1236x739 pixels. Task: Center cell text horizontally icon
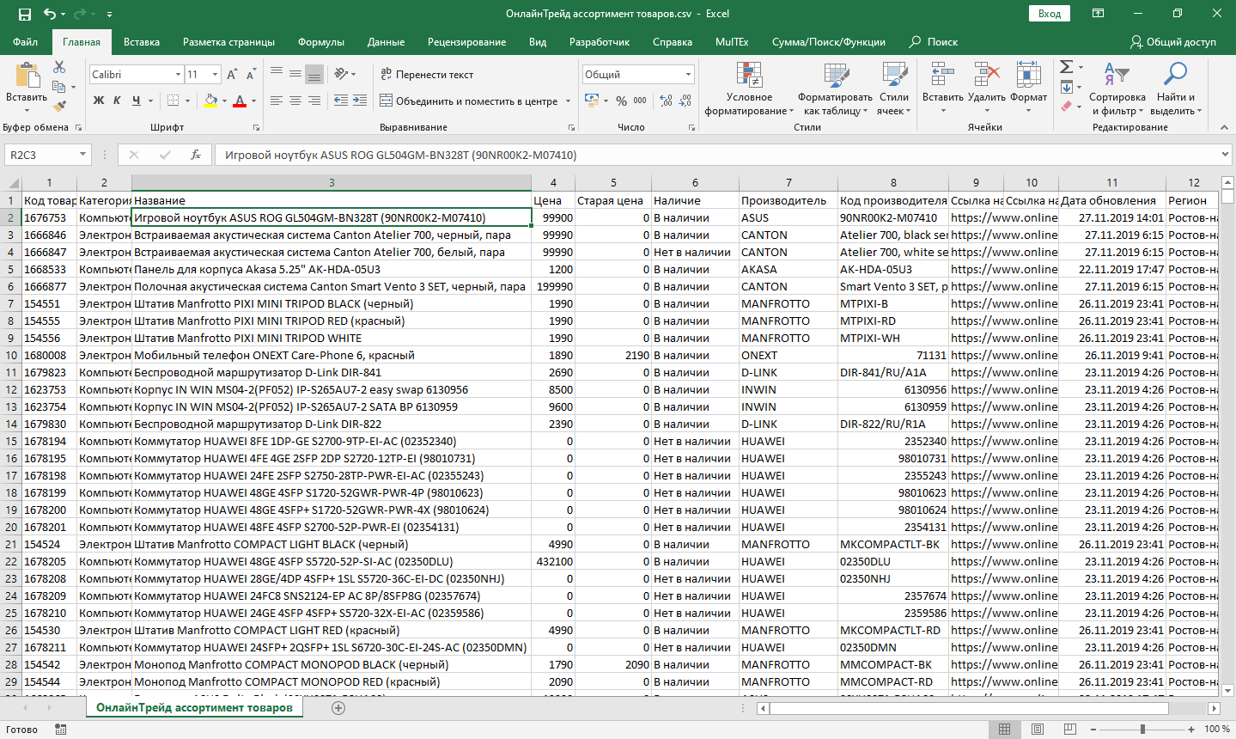(295, 101)
